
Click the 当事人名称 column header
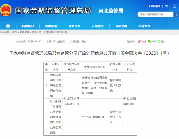(55, 67)
